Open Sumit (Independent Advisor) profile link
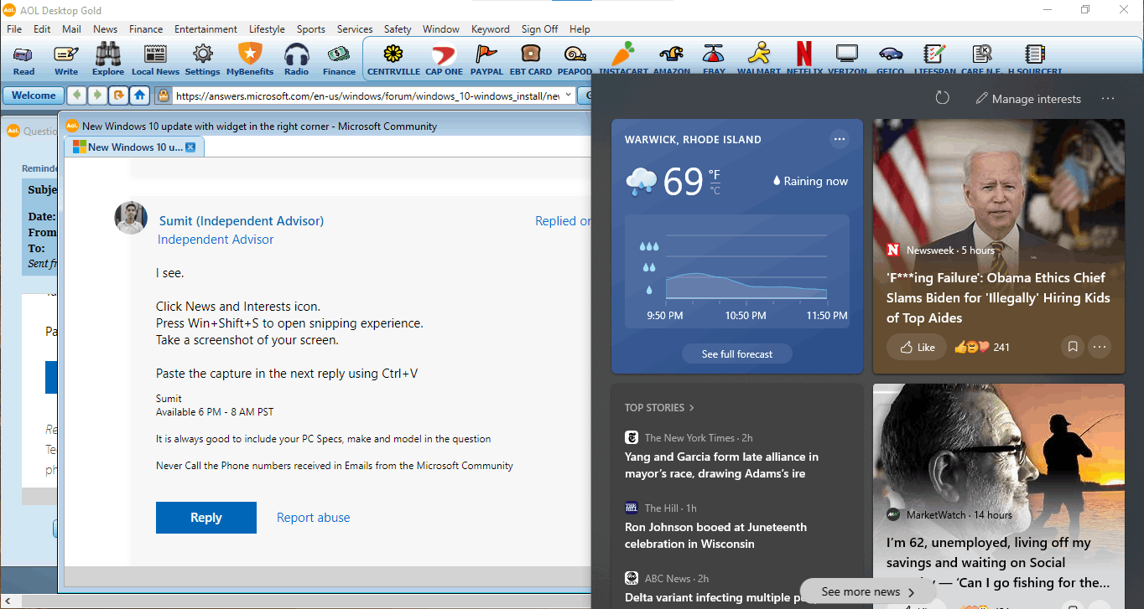The width and height of the screenshot is (1144, 609). pyautogui.click(x=242, y=221)
